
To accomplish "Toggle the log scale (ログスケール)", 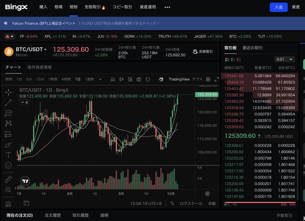I will tap(191, 203).
